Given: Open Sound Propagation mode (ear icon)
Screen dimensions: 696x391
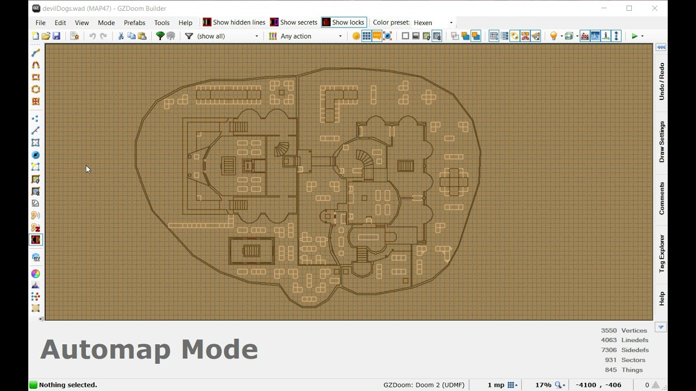Looking at the screenshot, I should point(35,215).
